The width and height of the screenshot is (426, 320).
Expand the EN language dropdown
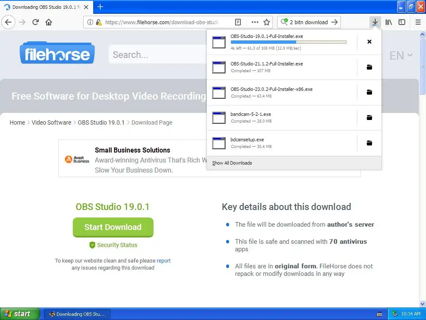point(401,55)
